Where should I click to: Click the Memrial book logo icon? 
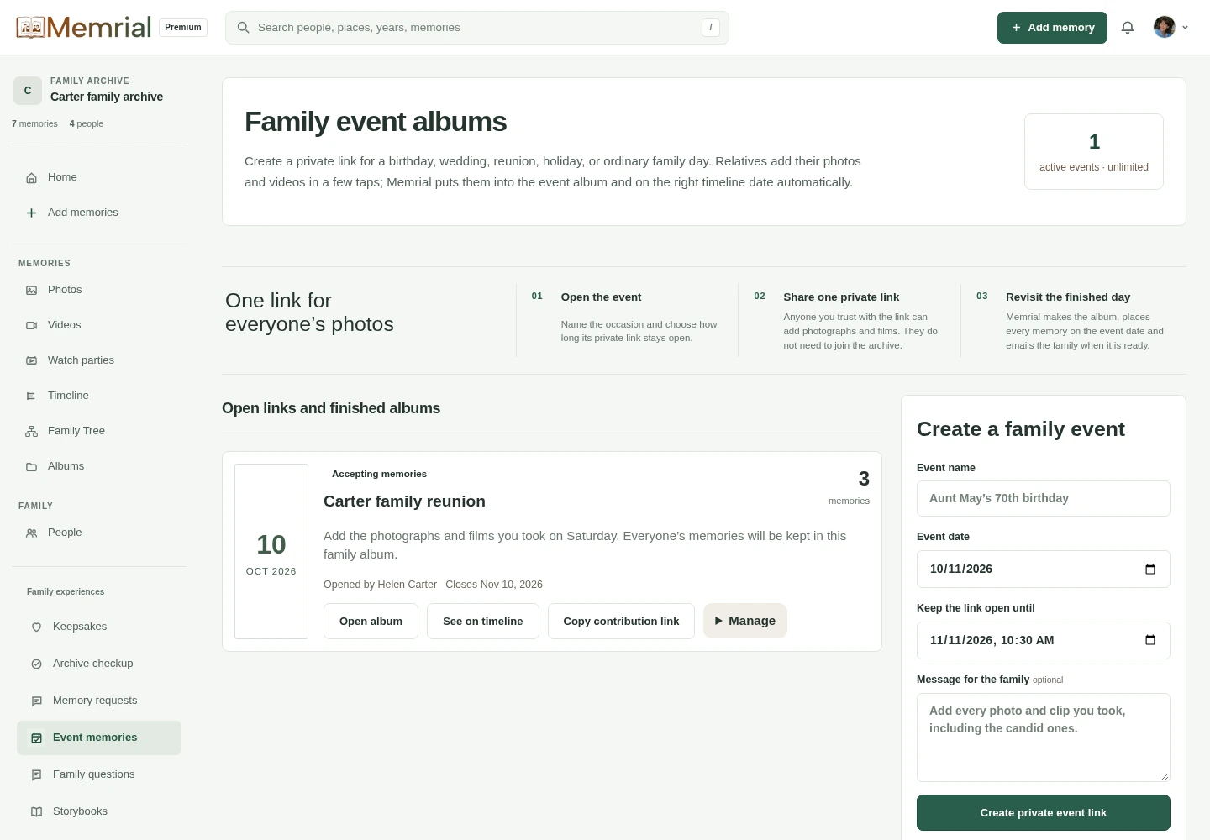point(30,28)
